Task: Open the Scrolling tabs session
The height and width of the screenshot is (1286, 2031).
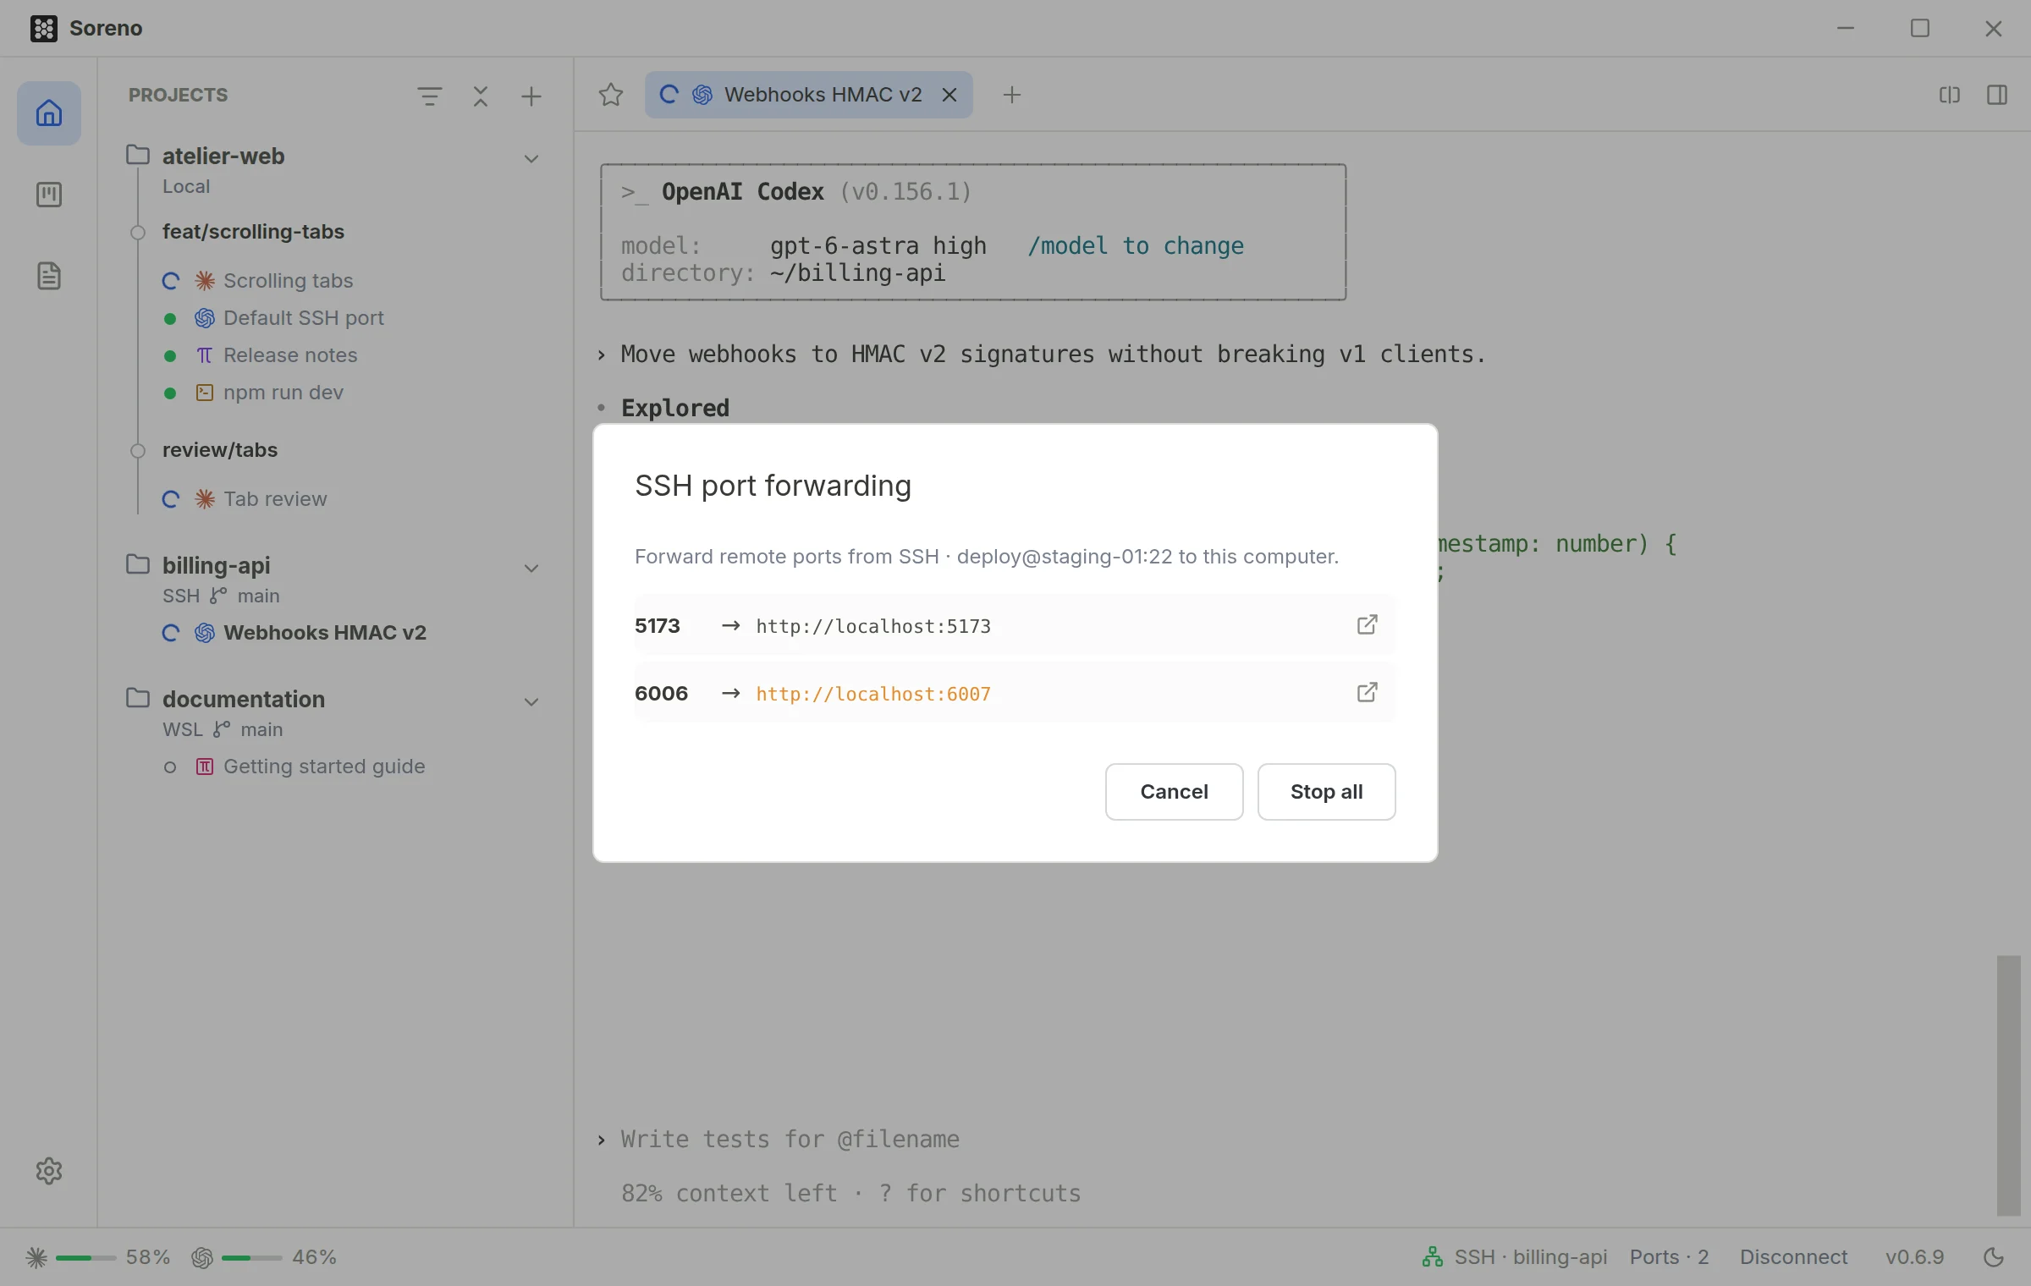Action: pos(288,281)
